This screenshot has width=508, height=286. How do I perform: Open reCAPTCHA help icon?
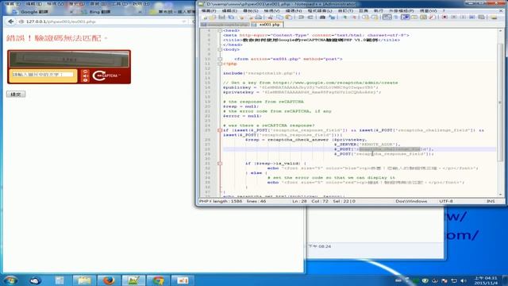click(85, 80)
